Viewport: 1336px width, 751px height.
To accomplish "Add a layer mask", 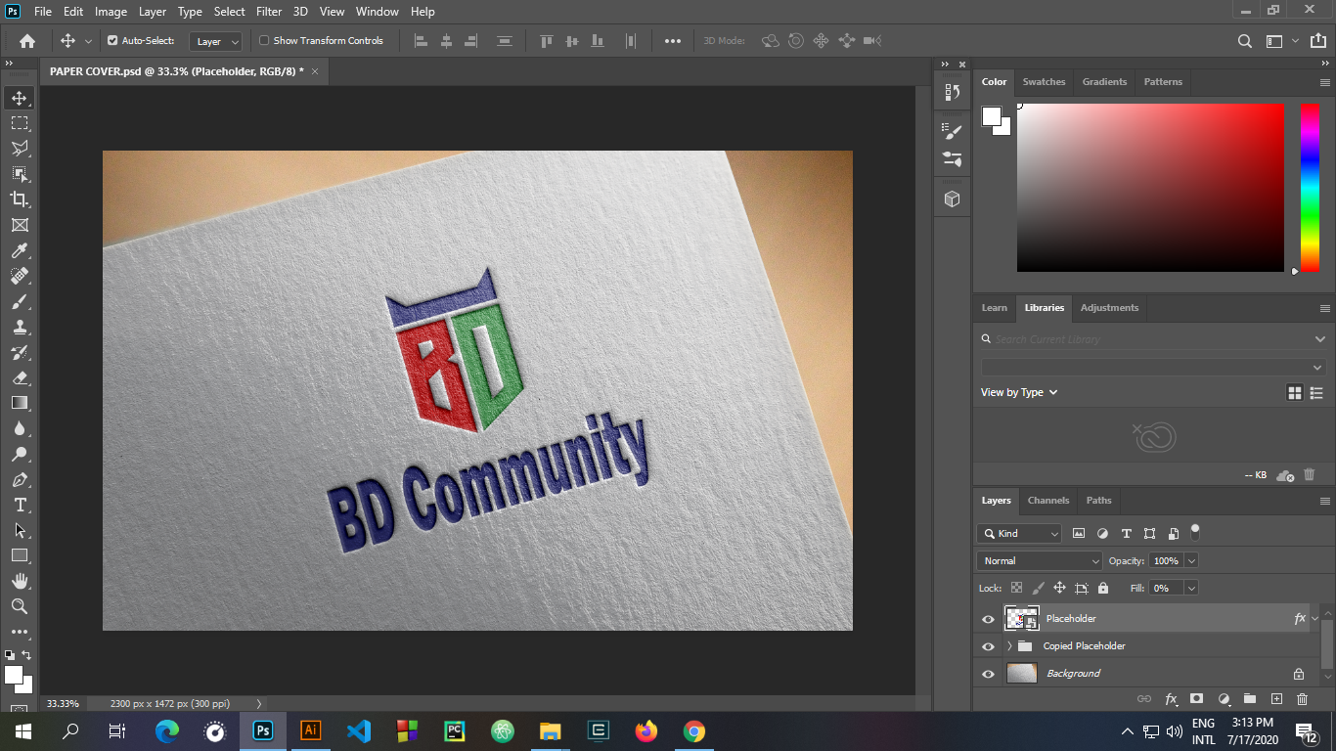I will point(1196,699).
